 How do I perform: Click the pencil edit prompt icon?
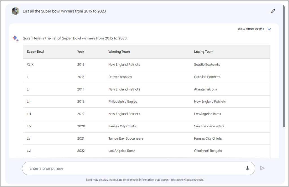pyautogui.click(x=273, y=11)
